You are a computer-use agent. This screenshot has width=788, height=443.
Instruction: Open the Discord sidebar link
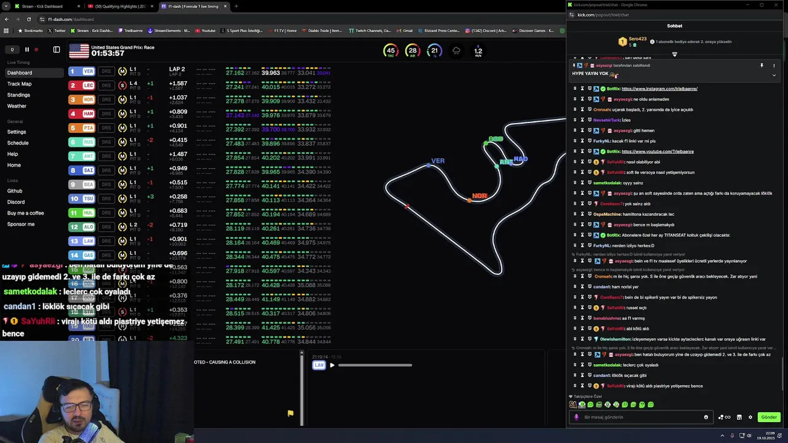tap(16, 202)
